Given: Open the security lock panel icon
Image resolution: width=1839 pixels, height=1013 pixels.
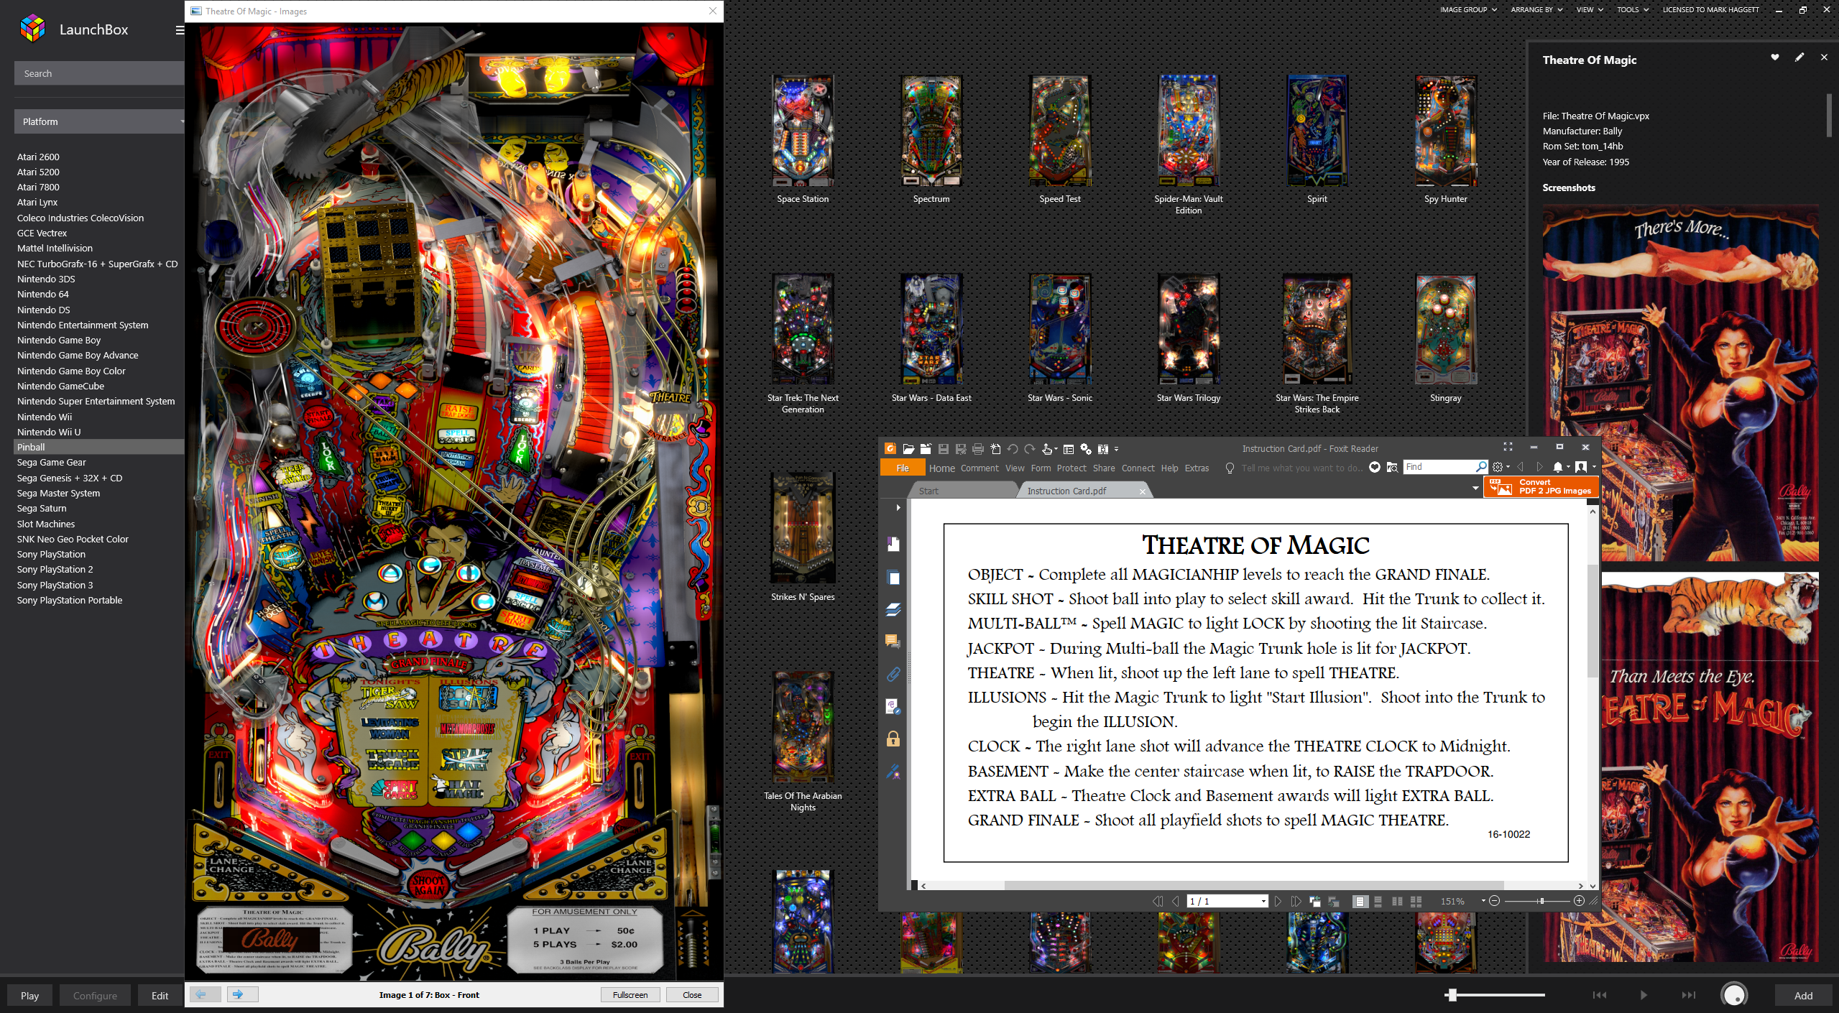Looking at the screenshot, I should tap(893, 739).
